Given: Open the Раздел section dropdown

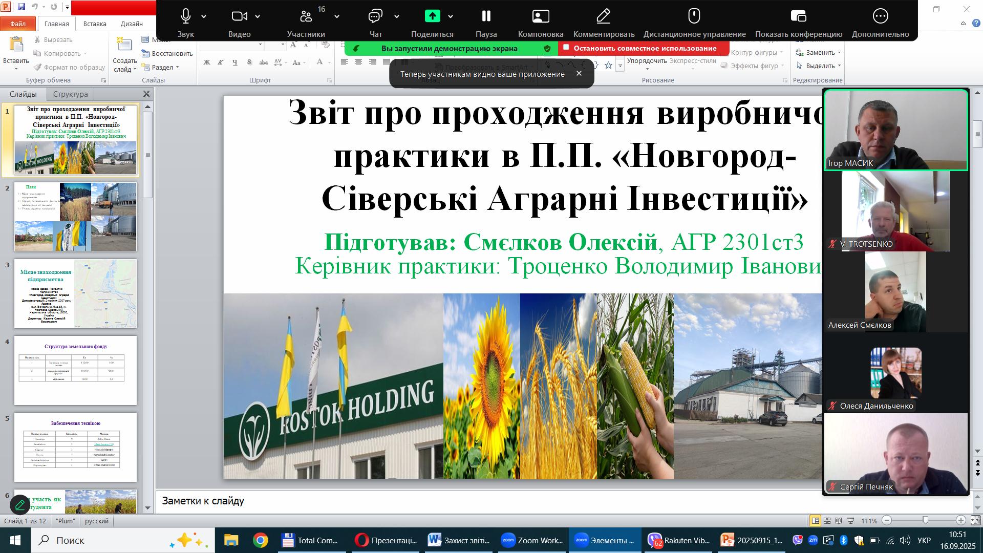Looking at the screenshot, I should 161,67.
